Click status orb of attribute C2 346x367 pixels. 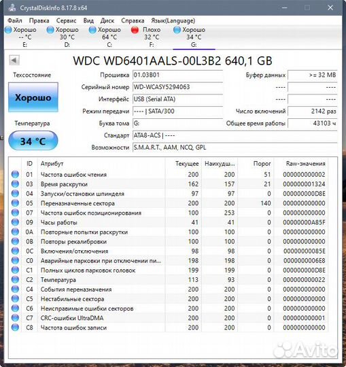[15, 280]
